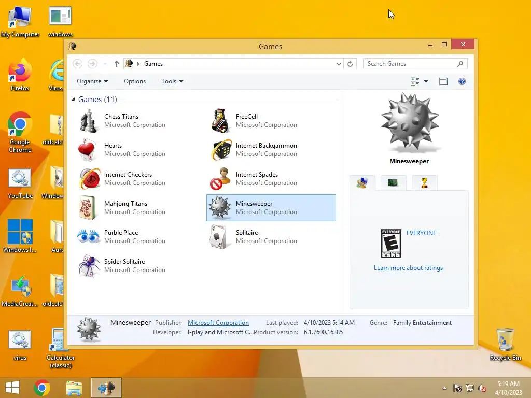Go up one folder level

tap(117, 64)
